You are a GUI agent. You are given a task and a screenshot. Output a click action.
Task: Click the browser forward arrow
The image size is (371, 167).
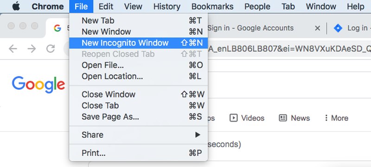32,49
